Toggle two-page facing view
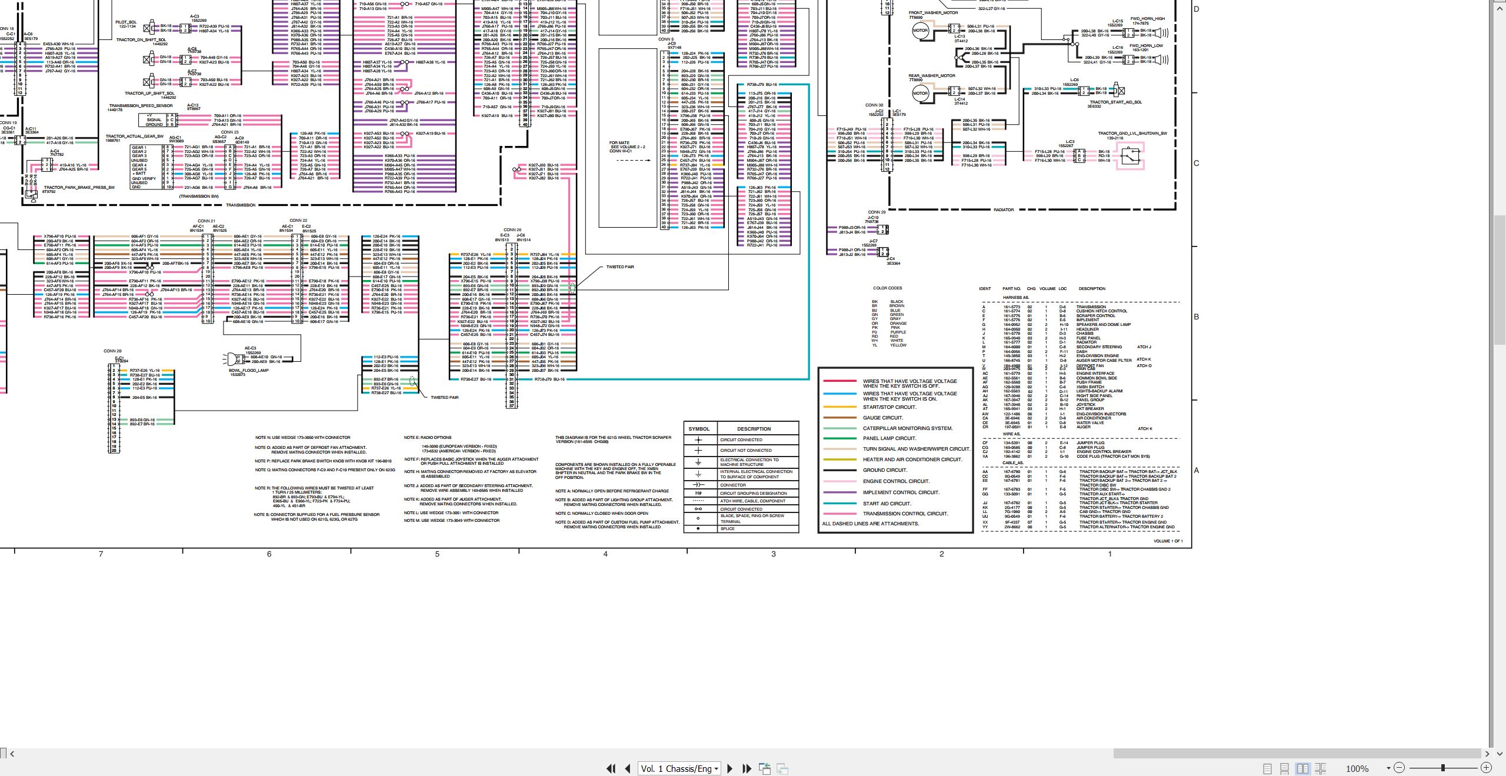The width and height of the screenshot is (1506, 776). point(1302,768)
